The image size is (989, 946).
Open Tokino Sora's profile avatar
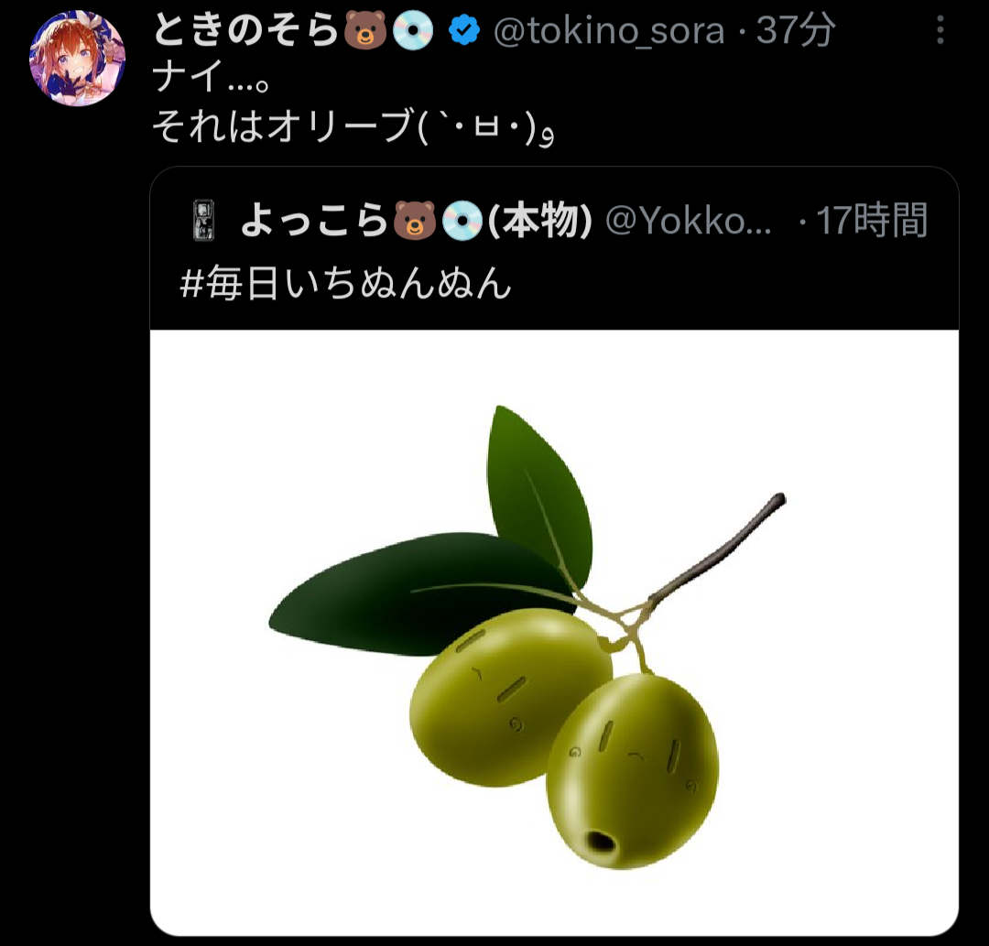pyautogui.click(x=77, y=58)
